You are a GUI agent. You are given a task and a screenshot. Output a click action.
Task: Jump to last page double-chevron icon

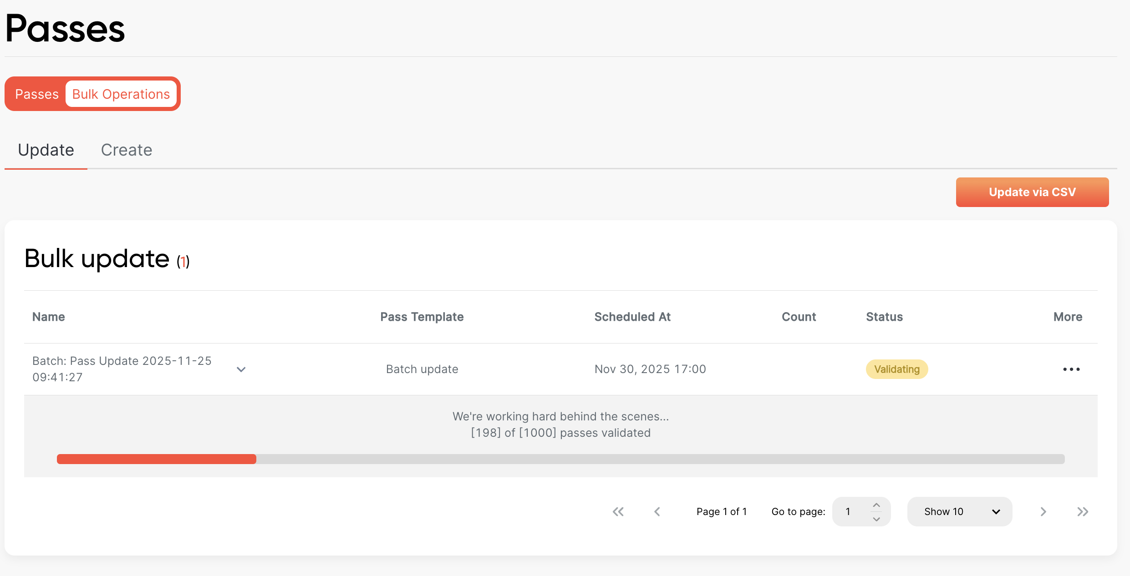tap(1083, 512)
